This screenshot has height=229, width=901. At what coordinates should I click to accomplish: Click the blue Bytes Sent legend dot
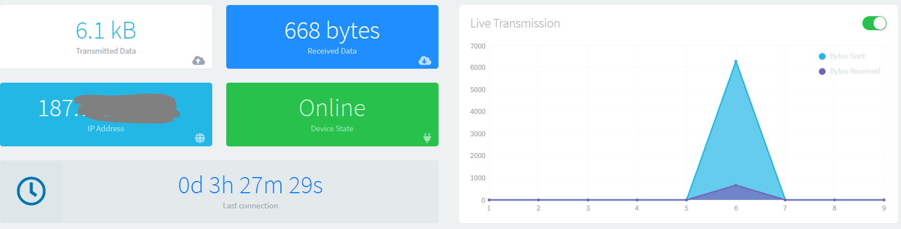point(822,56)
